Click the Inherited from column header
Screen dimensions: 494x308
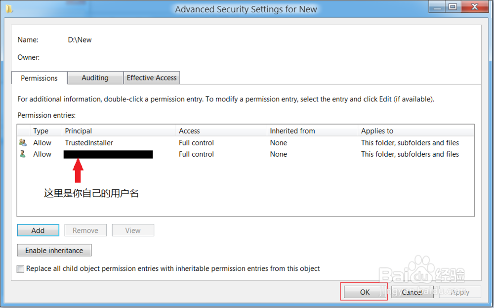(x=312, y=131)
